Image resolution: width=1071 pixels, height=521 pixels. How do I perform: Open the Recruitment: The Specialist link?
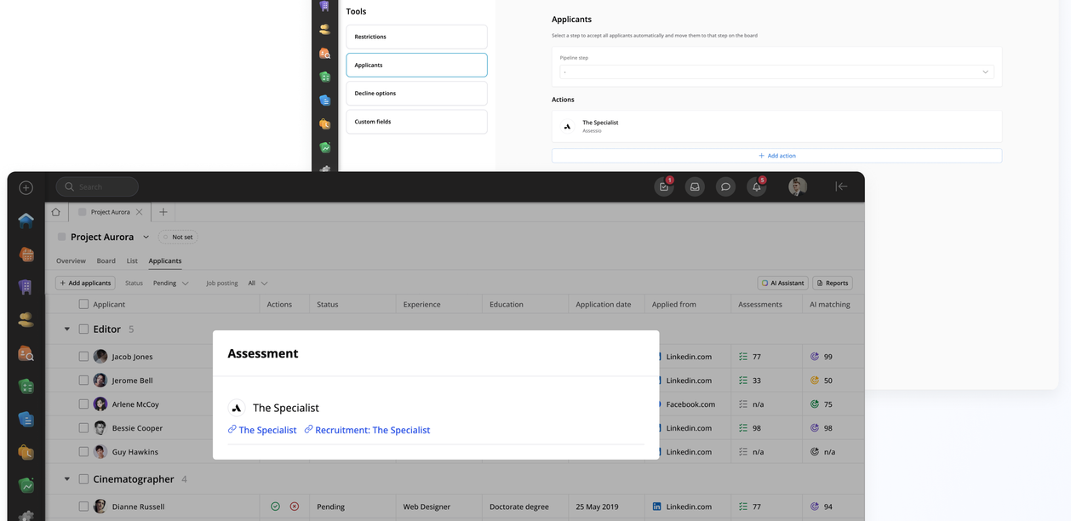(x=372, y=430)
